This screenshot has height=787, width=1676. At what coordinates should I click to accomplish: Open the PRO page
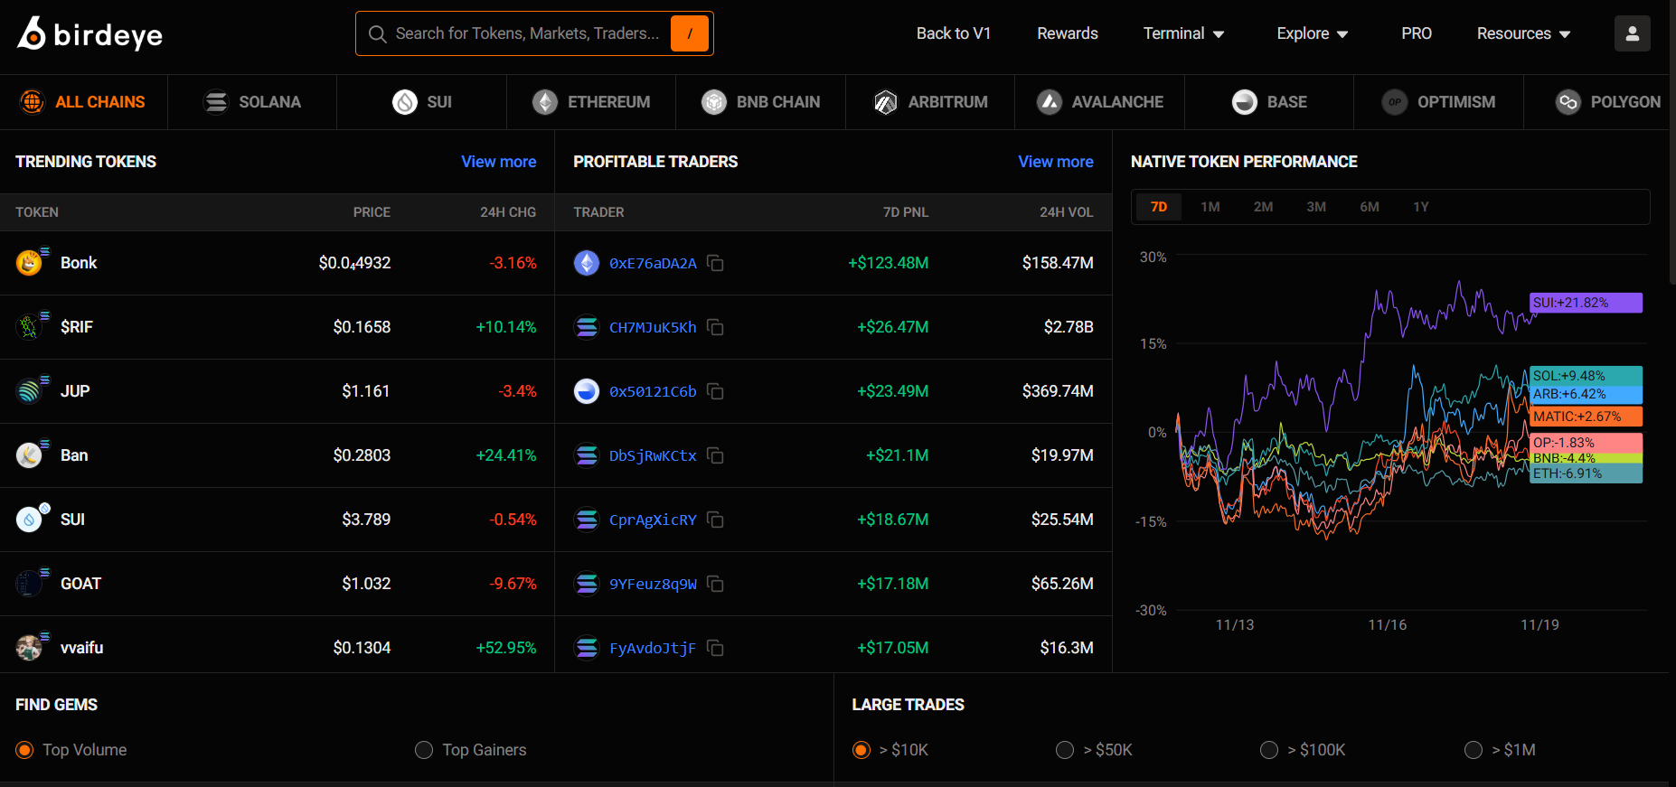click(x=1417, y=33)
